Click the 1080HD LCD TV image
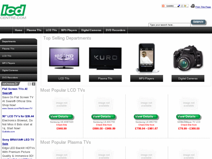212x159 pixels. pos(64,58)
